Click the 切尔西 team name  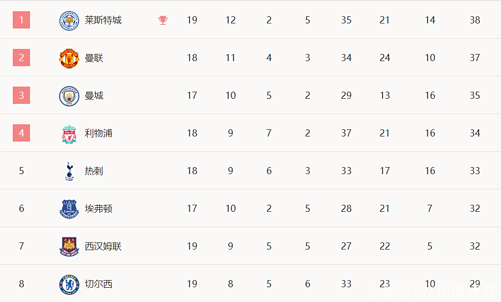coord(99,284)
